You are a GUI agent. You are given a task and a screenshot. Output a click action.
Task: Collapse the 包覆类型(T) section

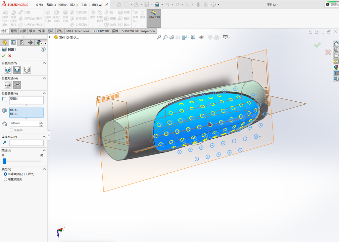pyautogui.click(x=44, y=63)
